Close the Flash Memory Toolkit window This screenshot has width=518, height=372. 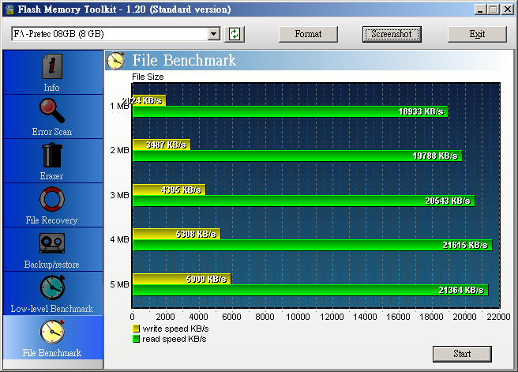tap(508, 9)
